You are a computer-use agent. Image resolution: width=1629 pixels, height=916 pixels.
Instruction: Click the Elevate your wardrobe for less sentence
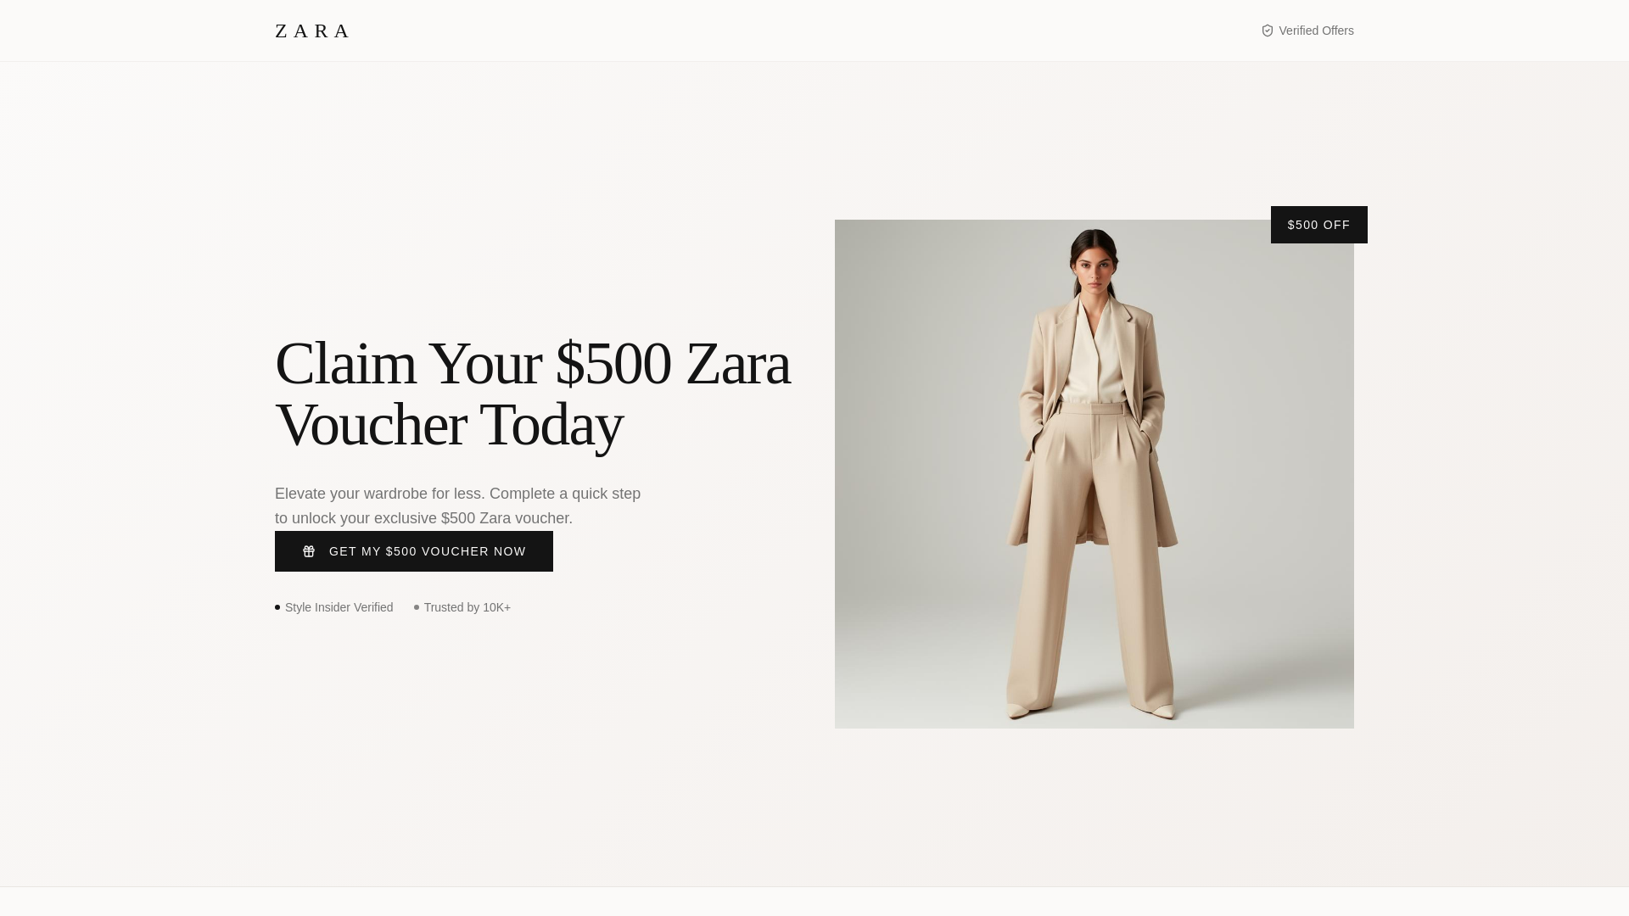coord(378,494)
